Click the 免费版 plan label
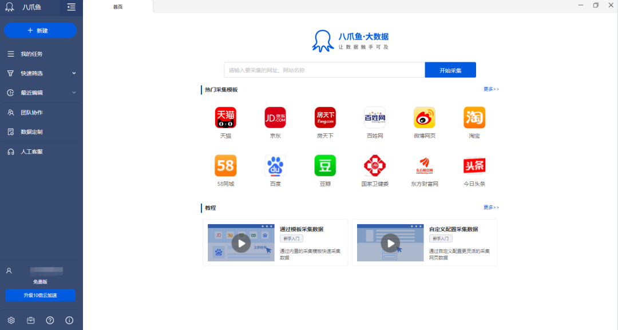 (40, 282)
